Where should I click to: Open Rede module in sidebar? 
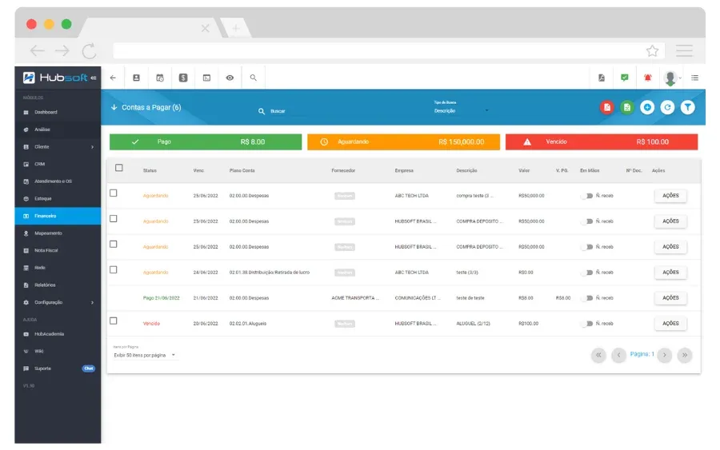[x=58, y=268]
